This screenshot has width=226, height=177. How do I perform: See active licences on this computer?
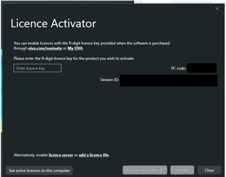tap(39, 170)
